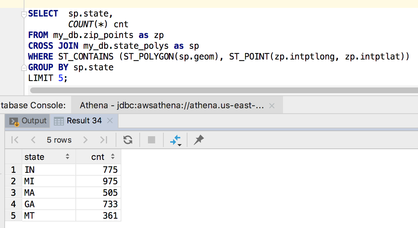Switch to the Output tab

tap(28, 121)
